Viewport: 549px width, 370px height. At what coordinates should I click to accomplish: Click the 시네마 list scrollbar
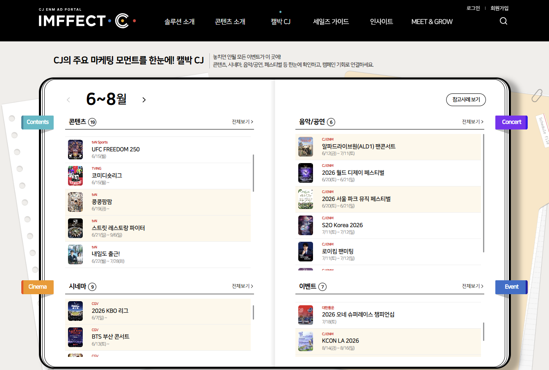pos(254,312)
